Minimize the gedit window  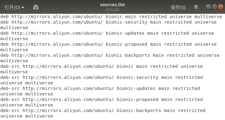tap(208, 7)
